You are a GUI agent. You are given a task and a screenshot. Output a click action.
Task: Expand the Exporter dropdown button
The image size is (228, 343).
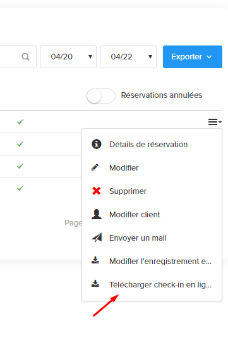pos(193,57)
